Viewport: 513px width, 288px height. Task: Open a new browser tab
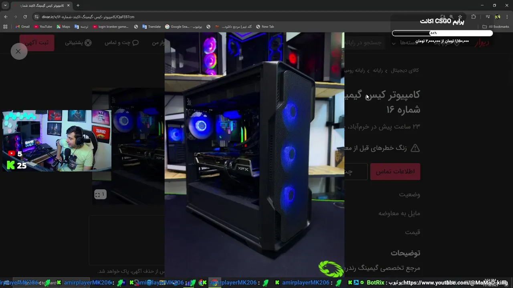[78, 5]
